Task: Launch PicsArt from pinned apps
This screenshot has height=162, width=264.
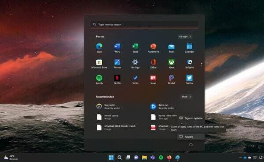Action: click(x=171, y=79)
